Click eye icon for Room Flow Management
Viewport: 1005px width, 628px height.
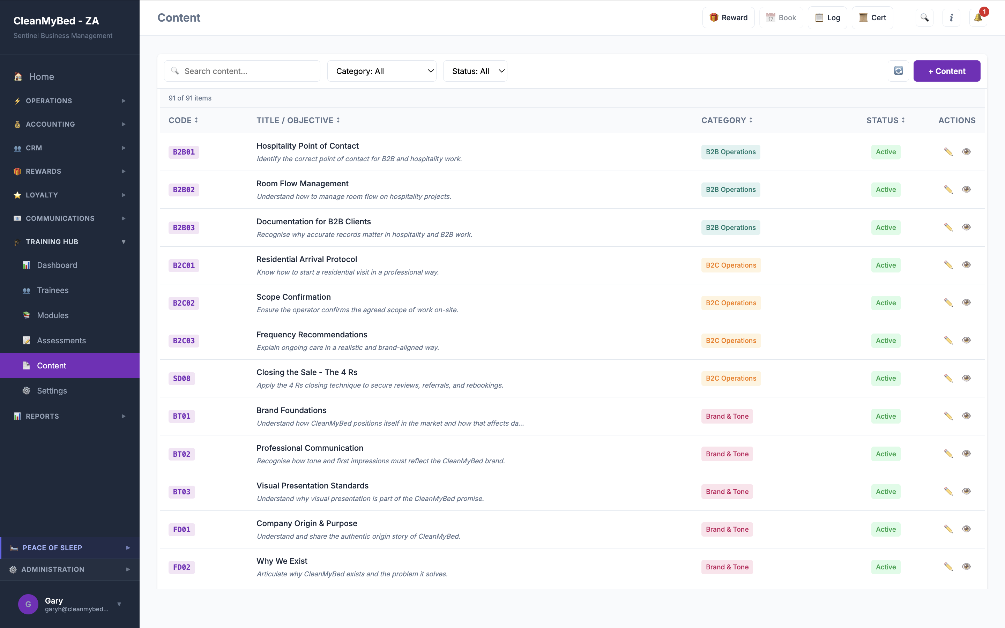coord(966,189)
